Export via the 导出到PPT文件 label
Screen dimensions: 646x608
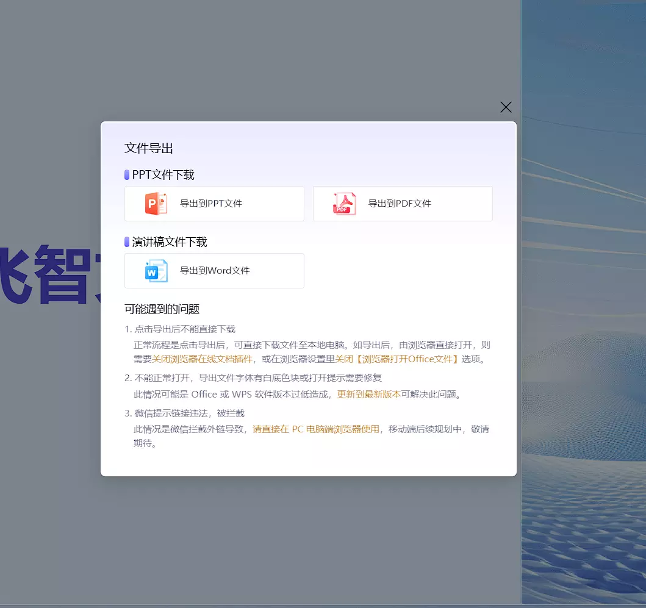click(211, 204)
